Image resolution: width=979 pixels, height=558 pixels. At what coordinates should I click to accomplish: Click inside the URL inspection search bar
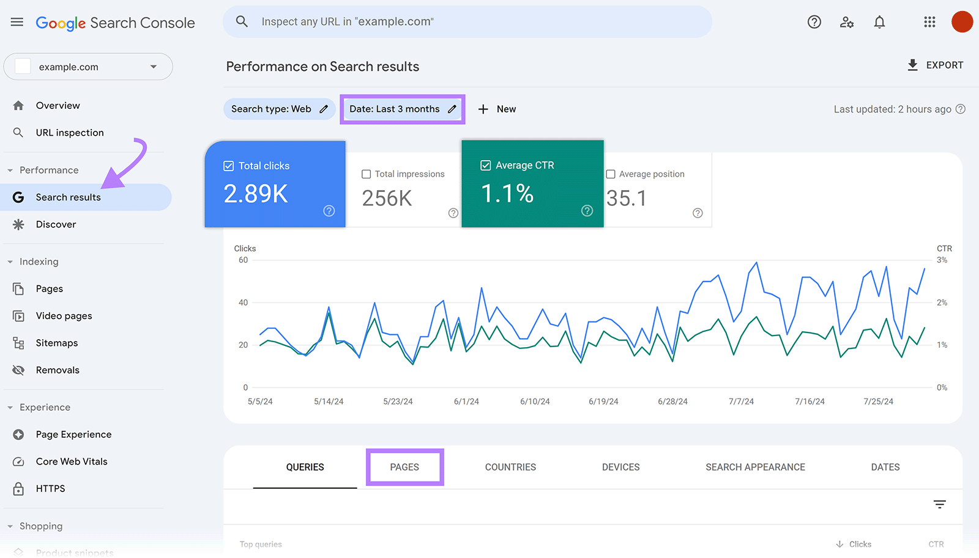467,21
